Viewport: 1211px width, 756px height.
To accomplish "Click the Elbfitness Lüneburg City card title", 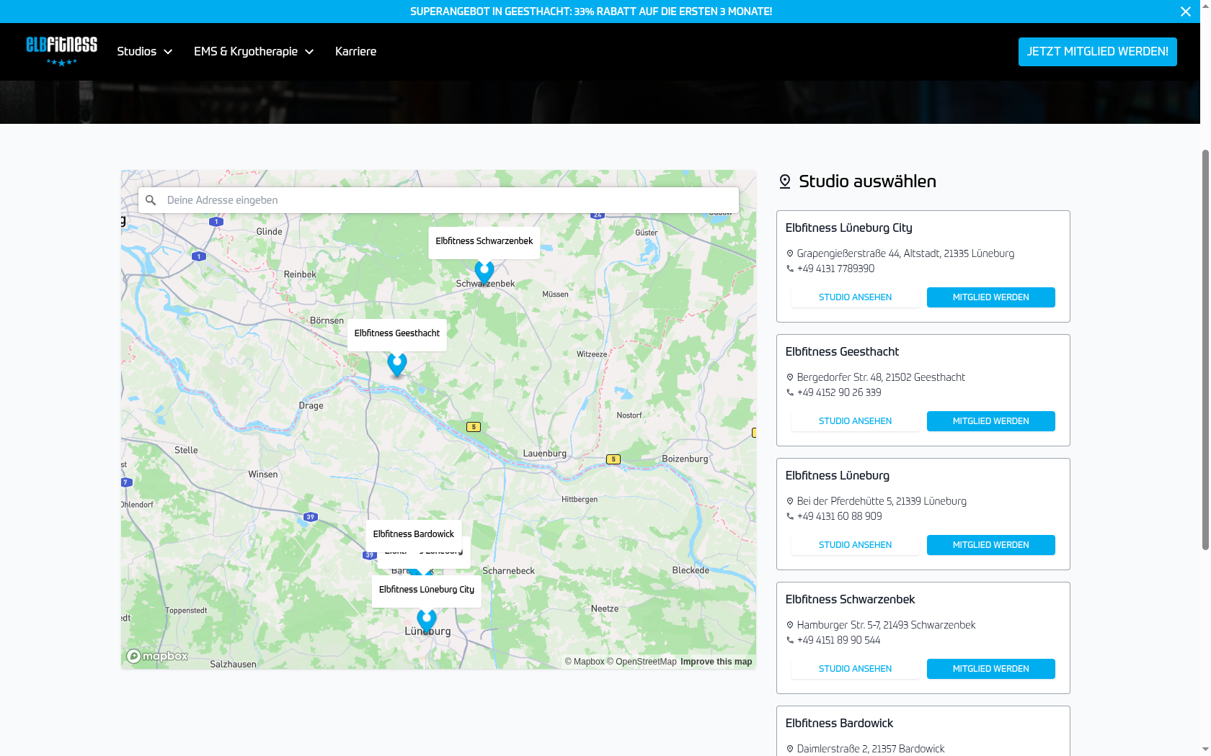I will (849, 228).
